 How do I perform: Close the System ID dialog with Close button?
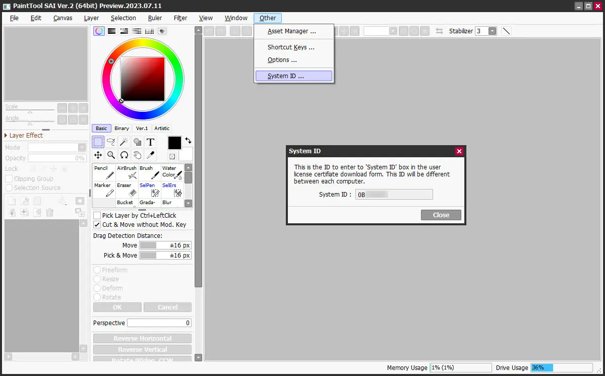coord(441,215)
